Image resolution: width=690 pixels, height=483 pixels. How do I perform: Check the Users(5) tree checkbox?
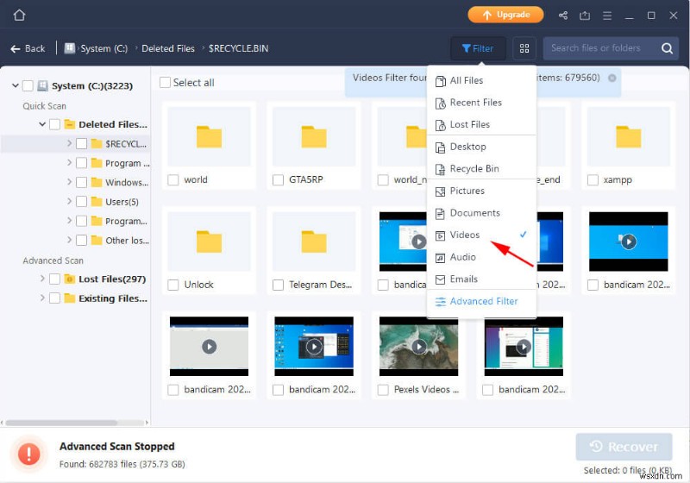[x=81, y=202]
